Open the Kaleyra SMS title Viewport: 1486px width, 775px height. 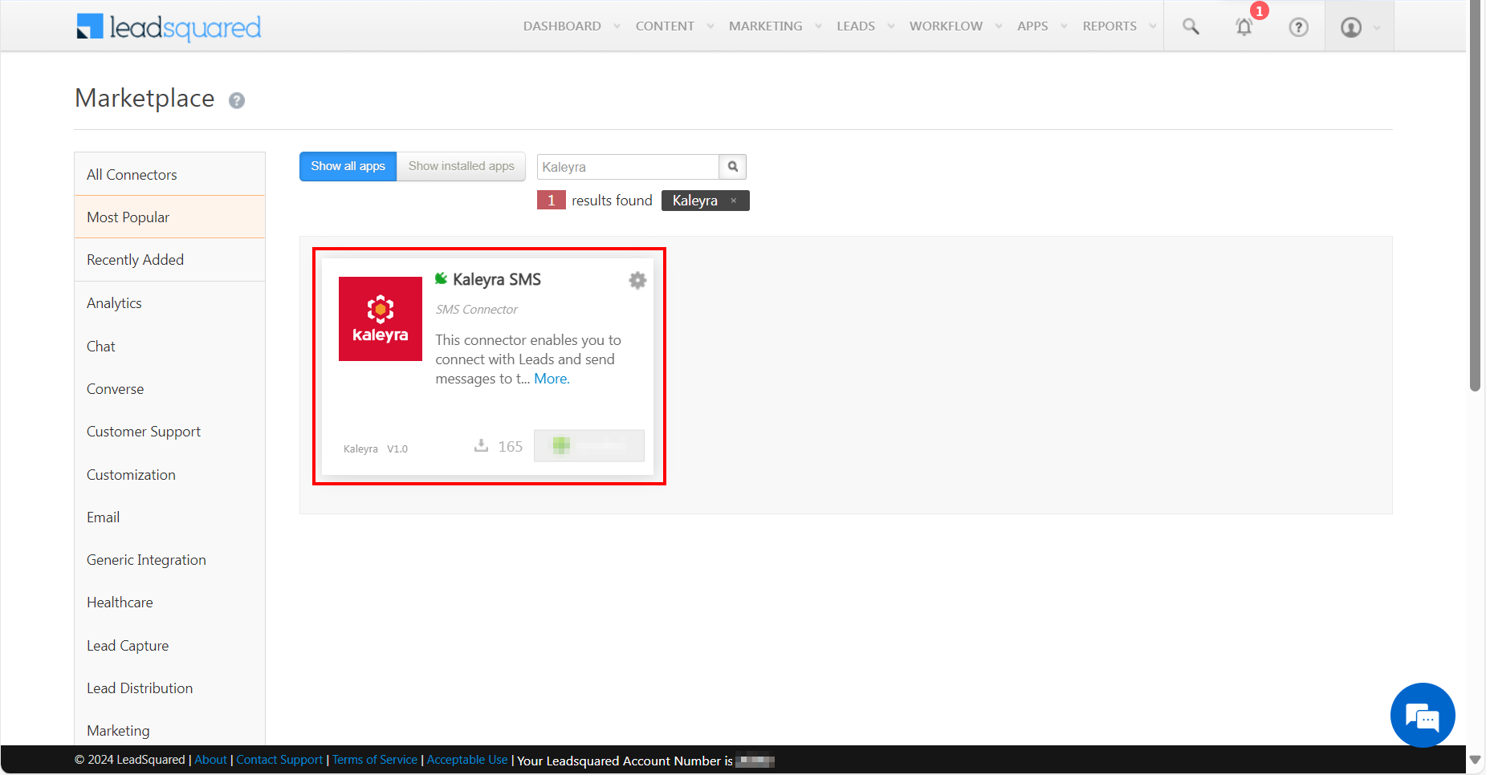click(x=497, y=279)
